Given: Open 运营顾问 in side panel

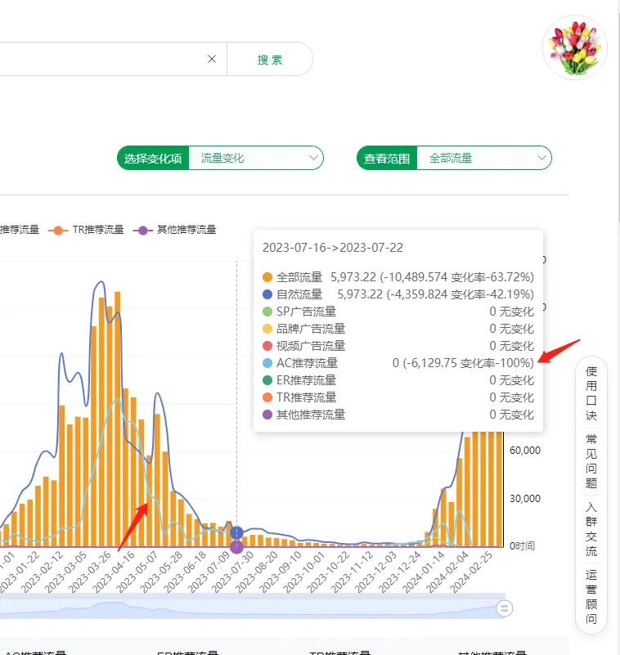Looking at the screenshot, I should pos(591,598).
